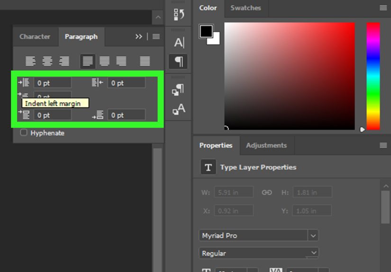Click the Indent left margin value field

point(53,83)
